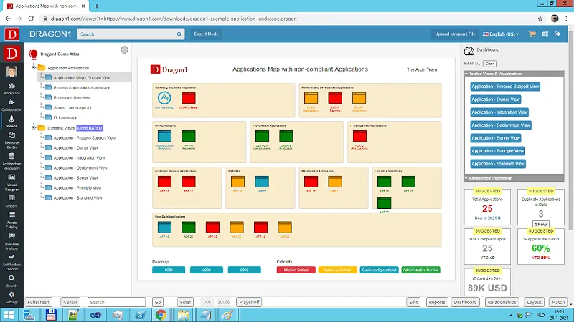The image size is (574, 322).
Task: Click the bottom bar Search input field
Action: 116,302
